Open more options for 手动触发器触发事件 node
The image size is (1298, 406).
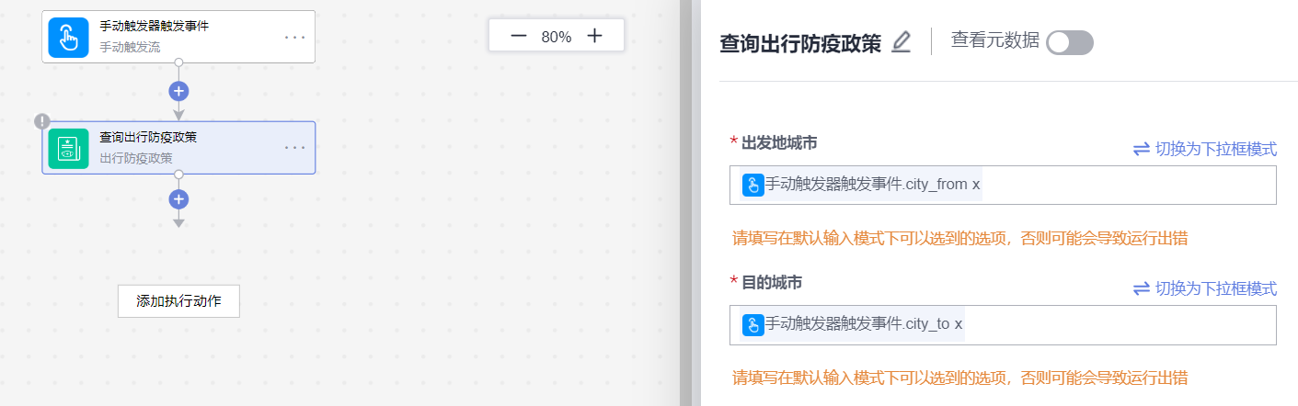point(294,37)
